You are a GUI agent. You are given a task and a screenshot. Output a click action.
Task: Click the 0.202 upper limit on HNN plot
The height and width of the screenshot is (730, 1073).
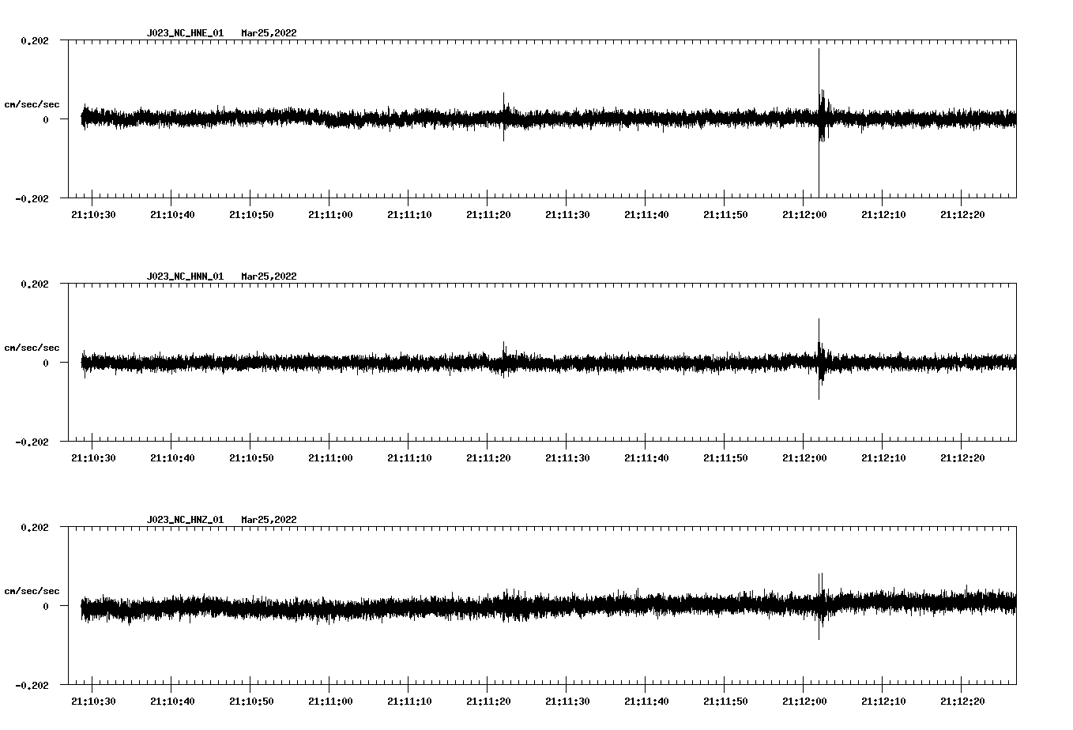tap(35, 284)
